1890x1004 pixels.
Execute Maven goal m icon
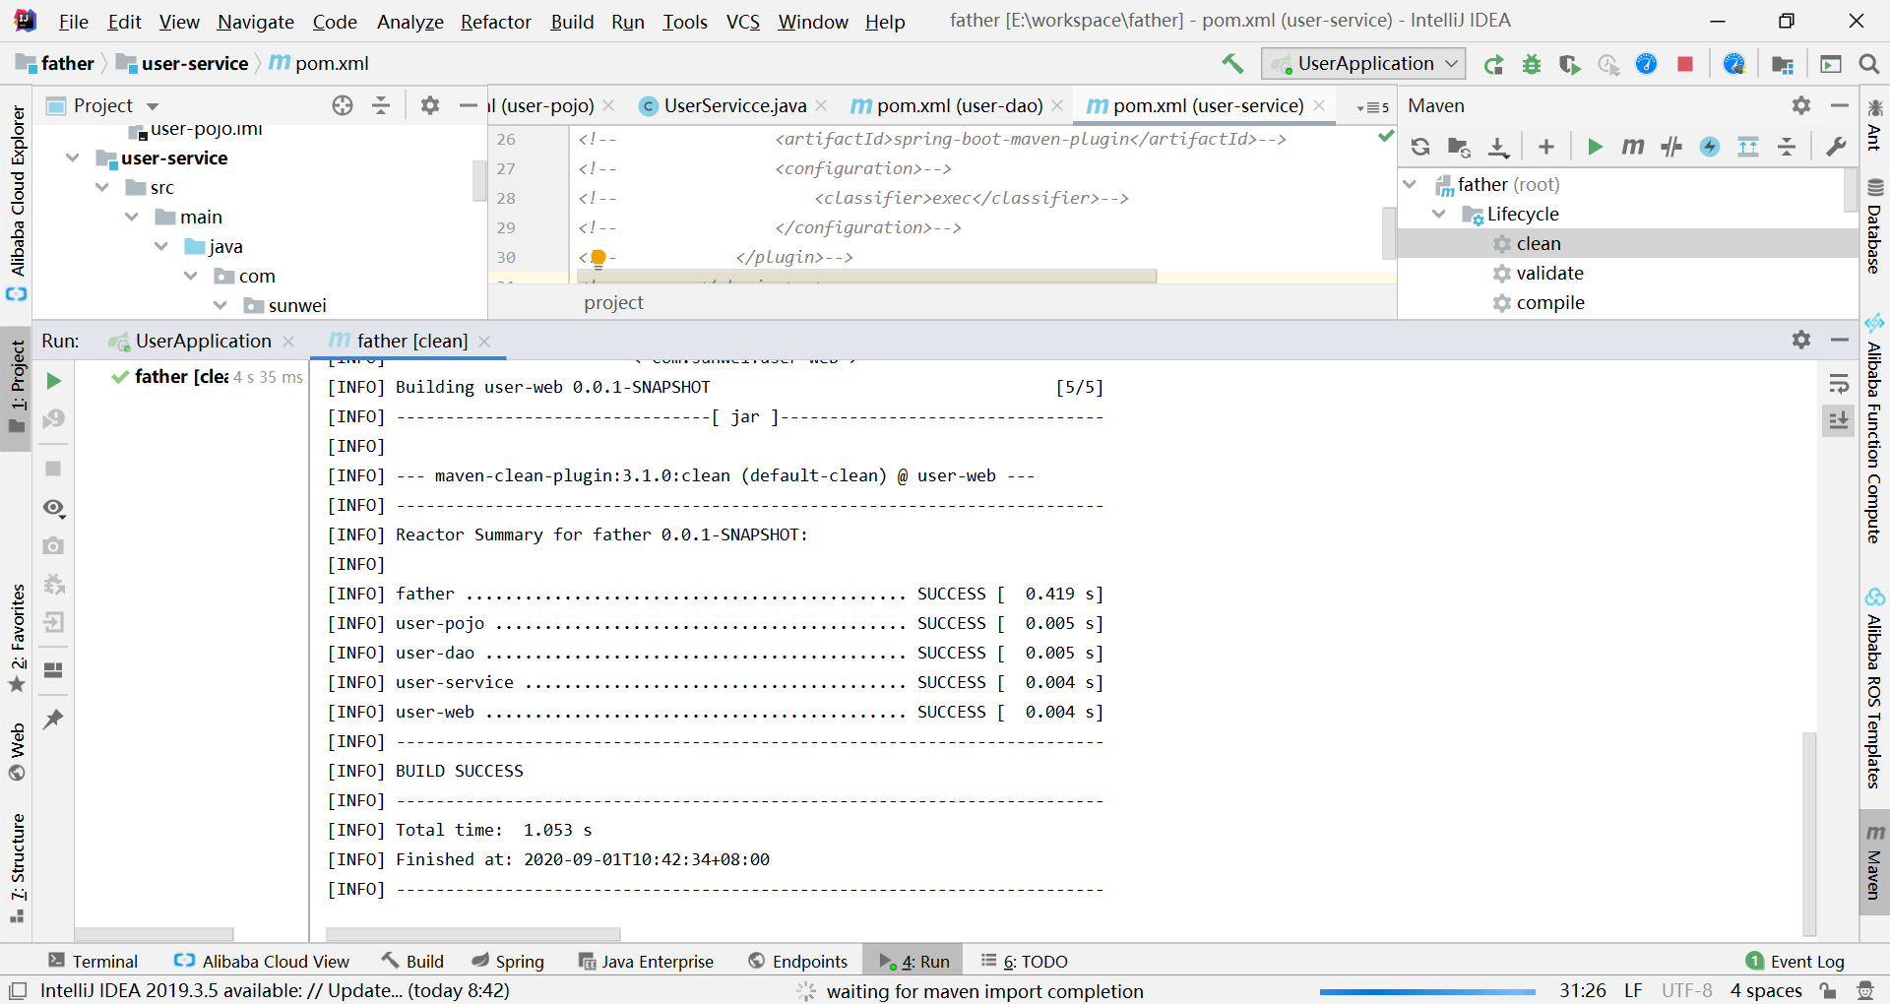click(x=1633, y=148)
